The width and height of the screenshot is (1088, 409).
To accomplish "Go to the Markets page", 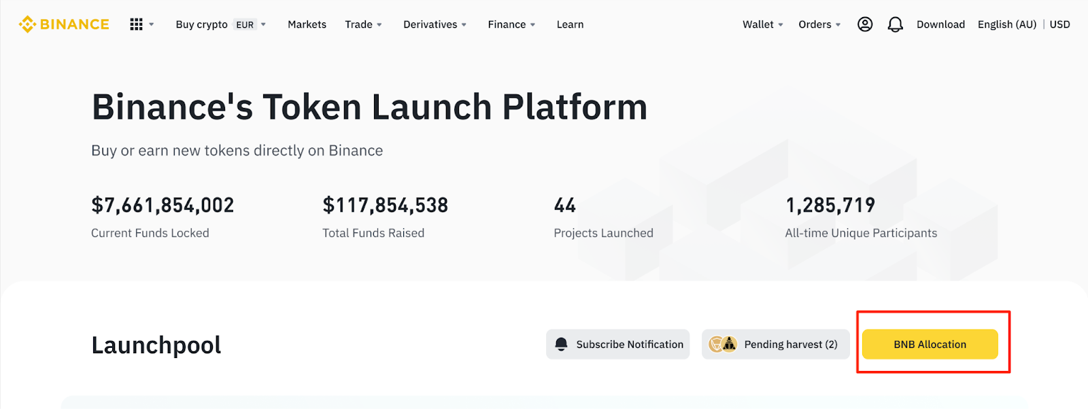I will 307,24.
